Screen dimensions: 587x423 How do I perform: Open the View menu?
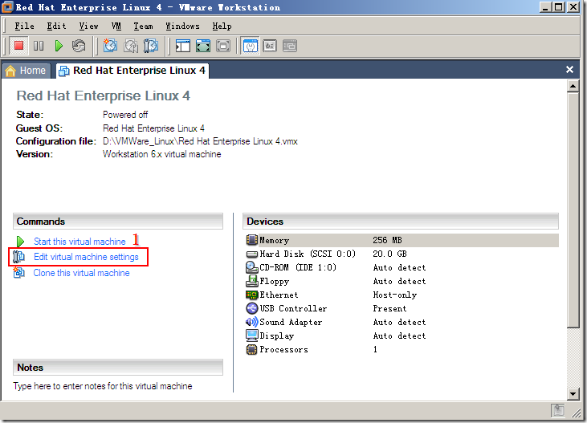(x=88, y=26)
